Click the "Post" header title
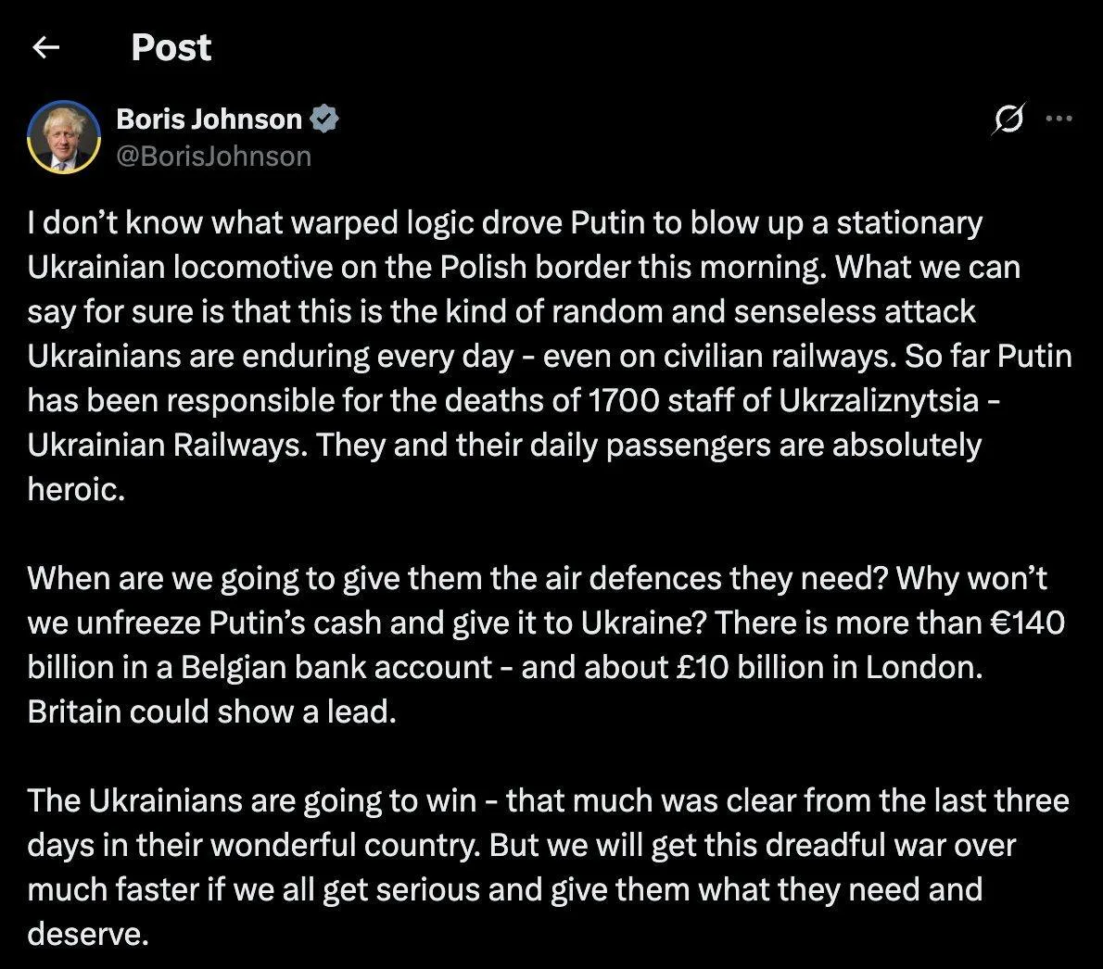Viewport: 1103px width, 969px height. click(171, 48)
